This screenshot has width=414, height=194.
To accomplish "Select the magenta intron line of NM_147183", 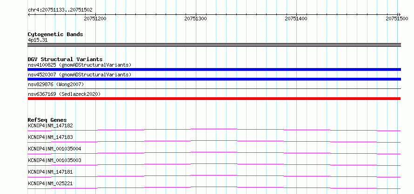I will point(214,141).
